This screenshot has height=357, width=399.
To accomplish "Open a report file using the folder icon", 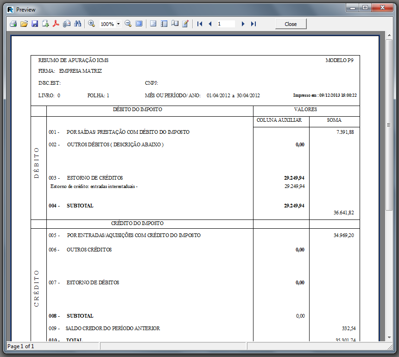I will [x=24, y=24].
